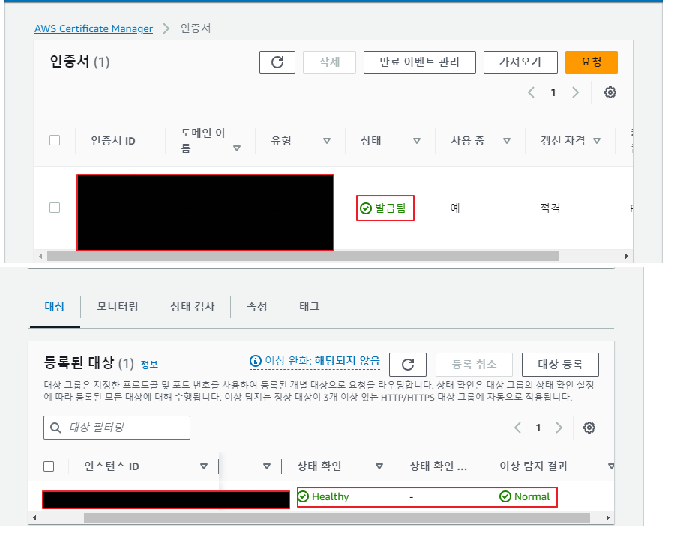Click the breadcrumb chevron separator
This screenshot has width=677, height=534.
[x=166, y=28]
